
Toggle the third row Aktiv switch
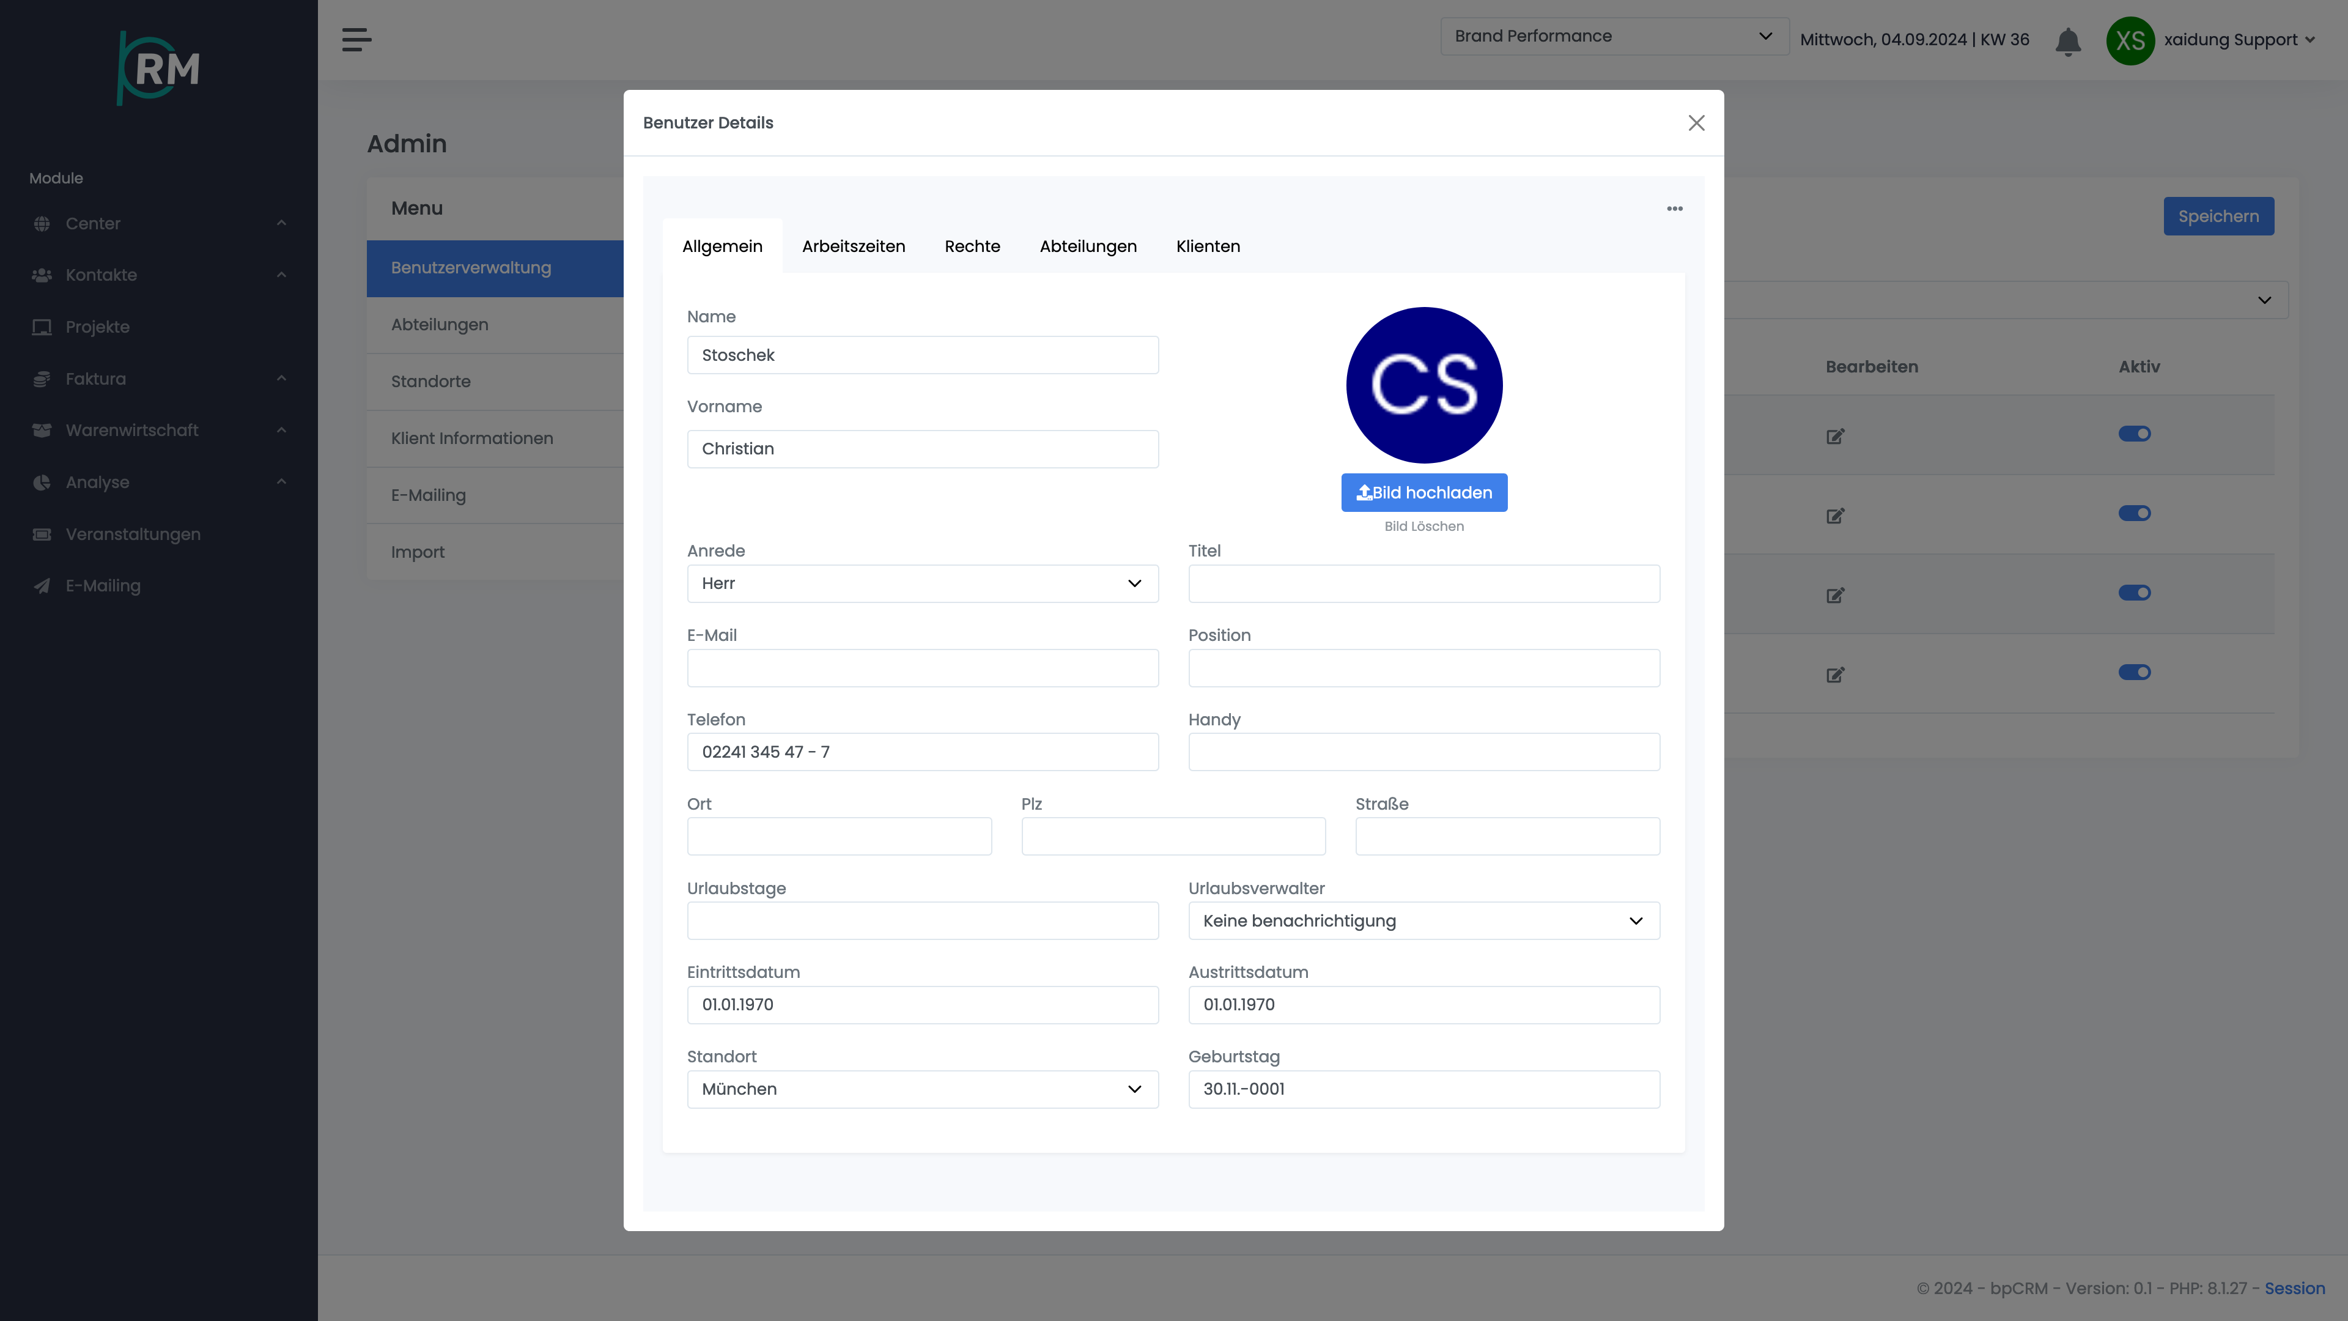pos(2135,593)
